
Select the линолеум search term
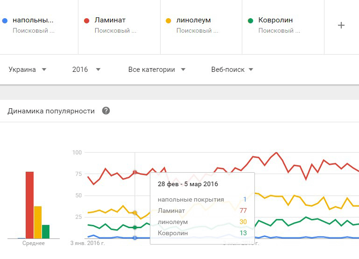194,20
